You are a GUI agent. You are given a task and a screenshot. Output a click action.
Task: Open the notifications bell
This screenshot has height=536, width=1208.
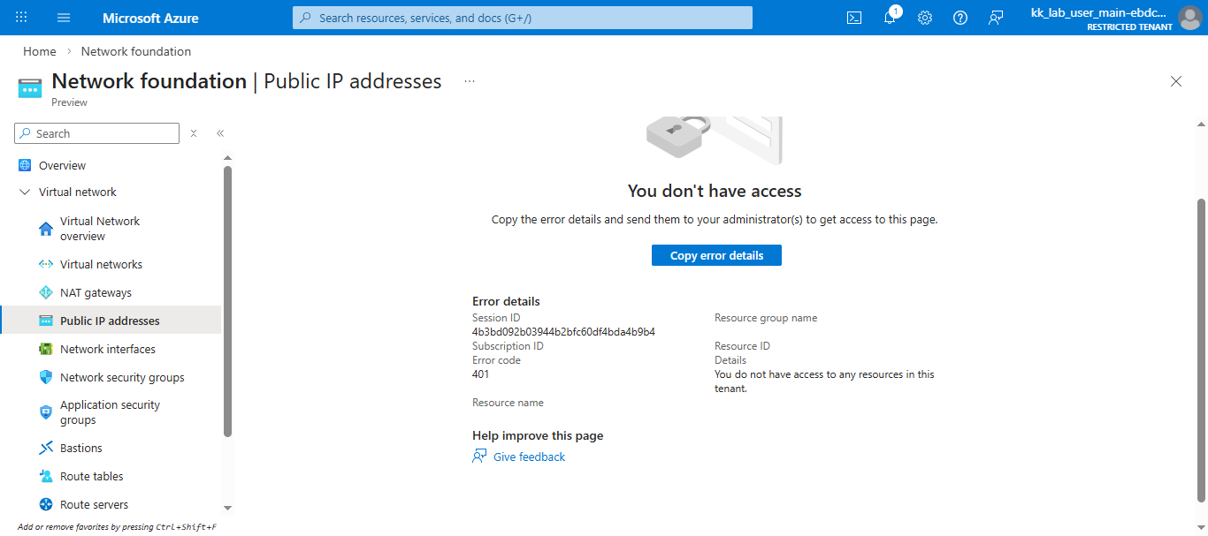890,18
